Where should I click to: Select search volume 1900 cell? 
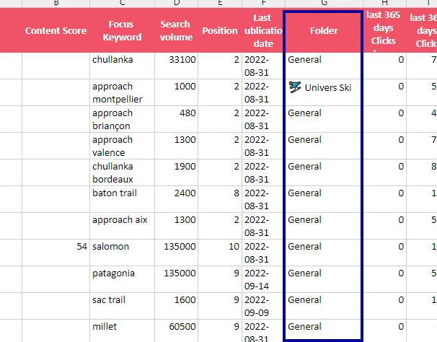177,172
